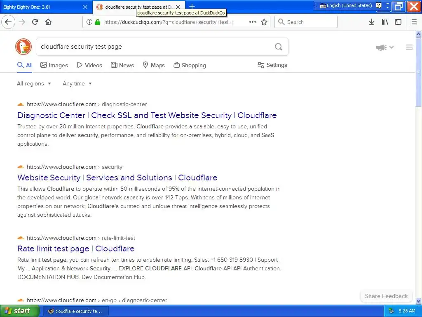
Task: Close the DuckDuckGo search tab
Action: click(x=178, y=7)
